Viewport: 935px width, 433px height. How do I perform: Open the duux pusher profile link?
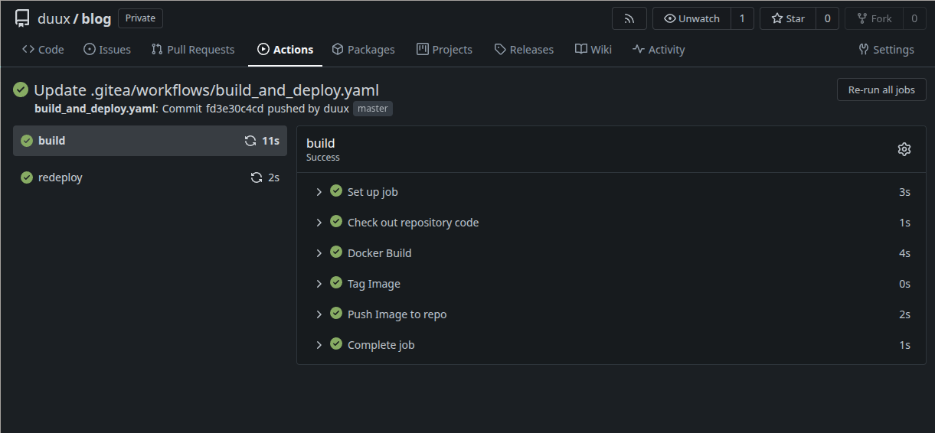click(336, 109)
